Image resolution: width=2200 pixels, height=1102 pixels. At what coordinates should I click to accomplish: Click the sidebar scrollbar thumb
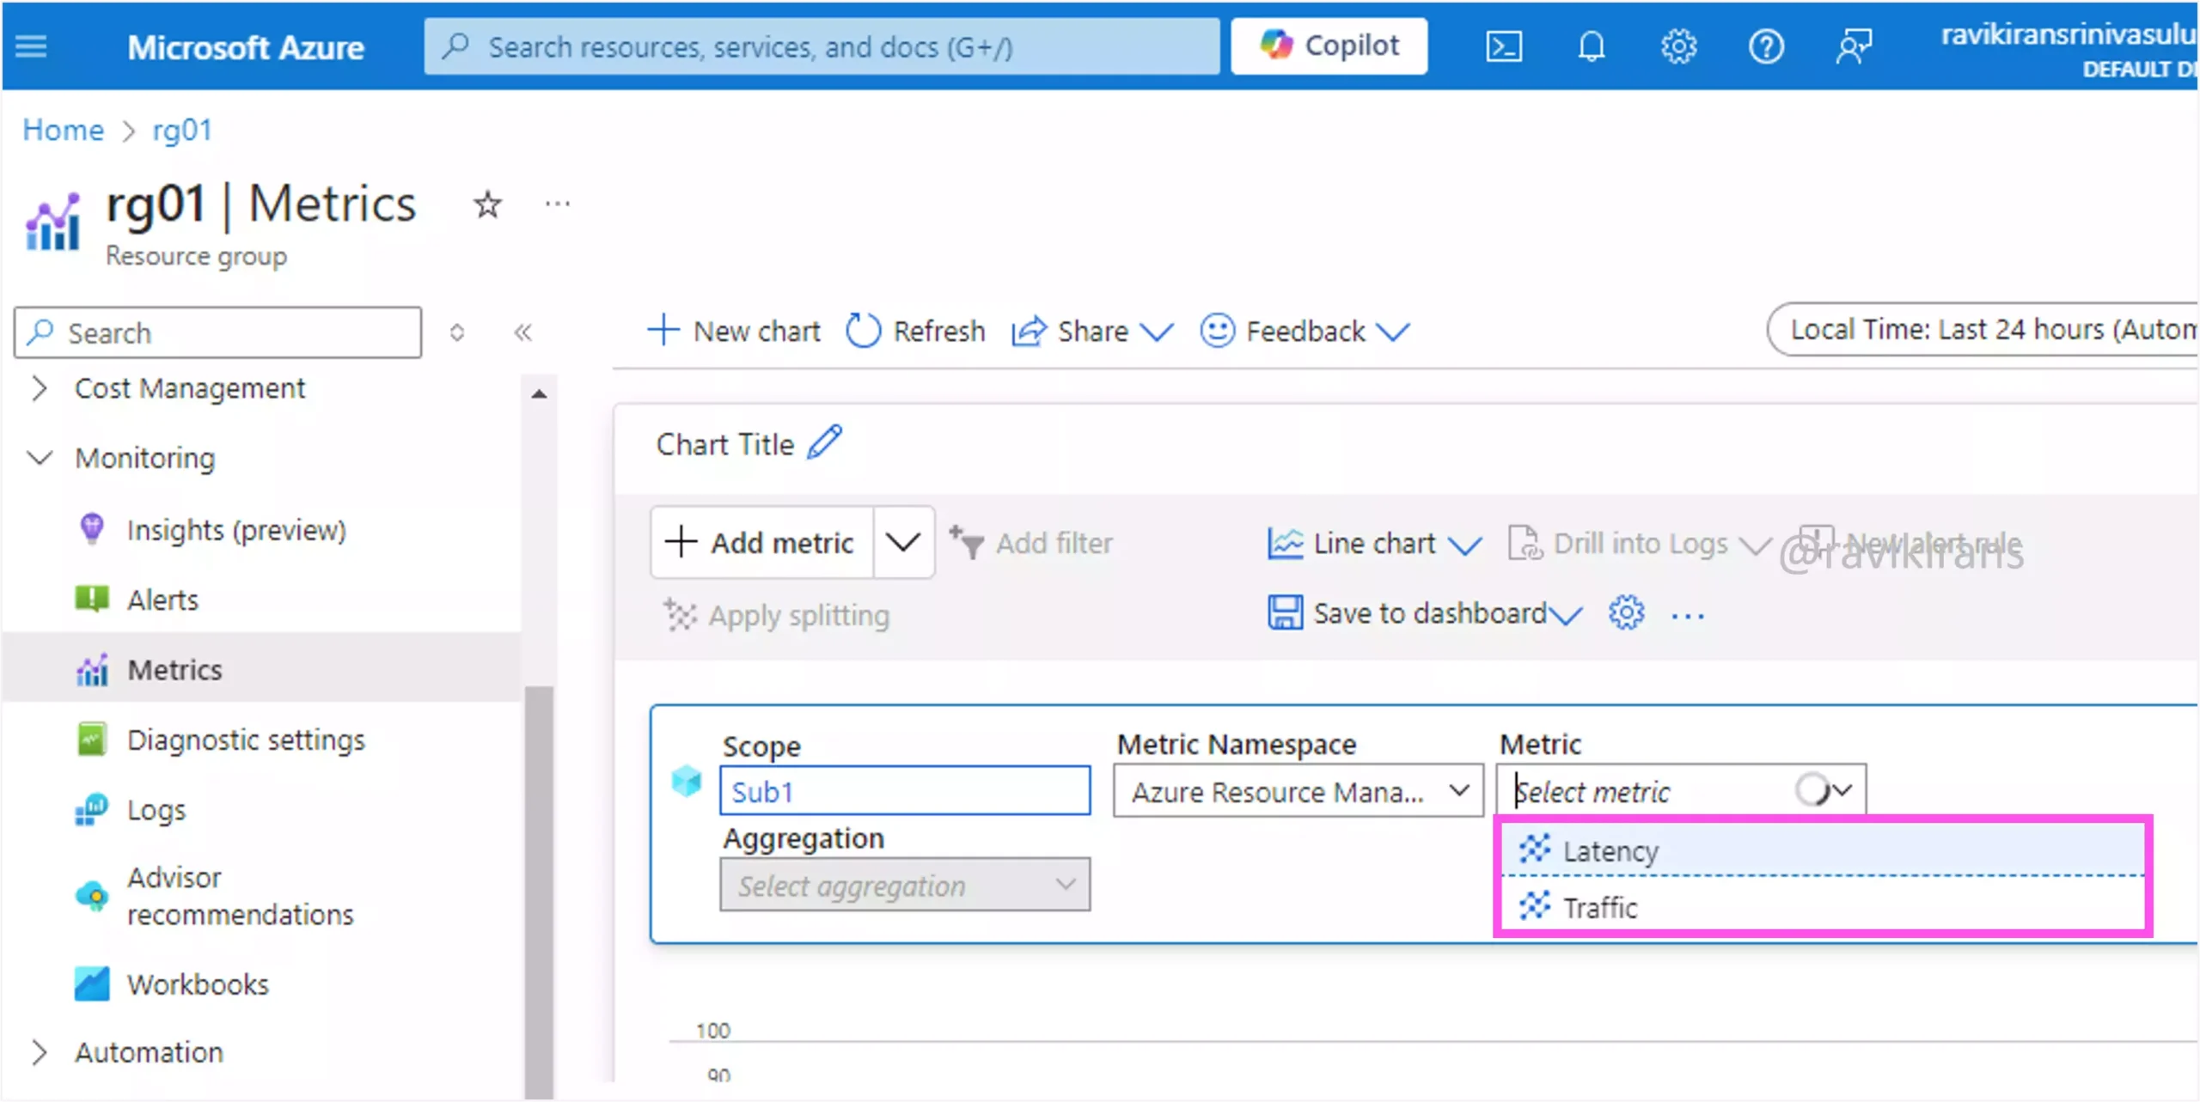click(539, 892)
